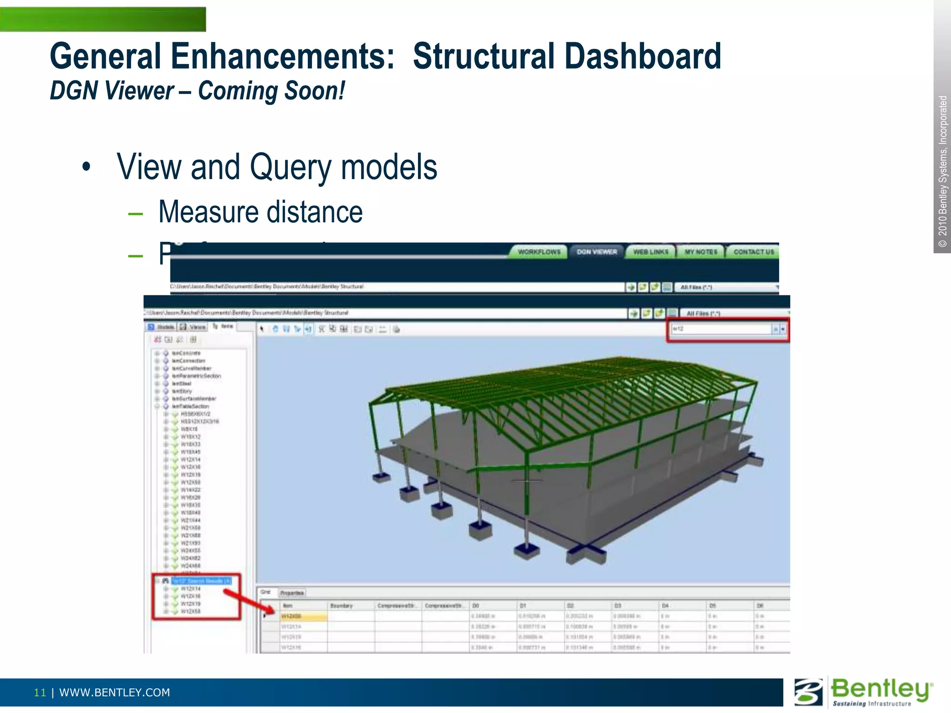Click the red search icon in Items panel
Screen dimensions: 951x713
click(x=158, y=340)
